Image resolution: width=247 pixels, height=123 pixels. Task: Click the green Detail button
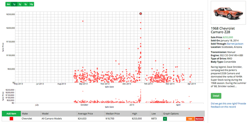pos(216,96)
